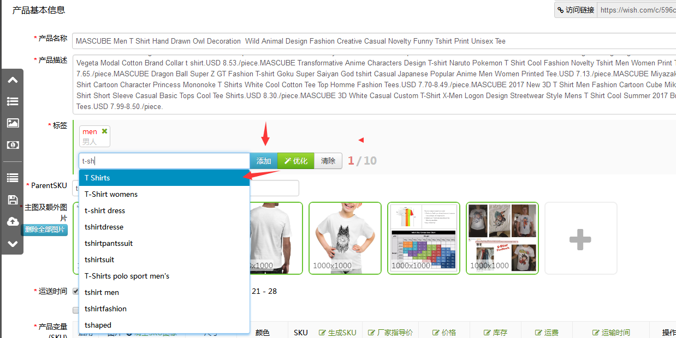This screenshot has height=338, width=676.
Task: Choose 'tshirtsuit' suggestion
Action: (x=164, y=259)
